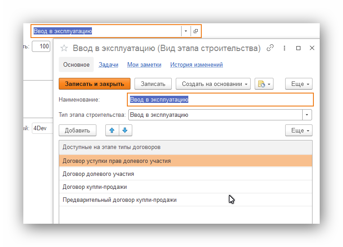Move row down with the blue down arrow

[x=125, y=130]
